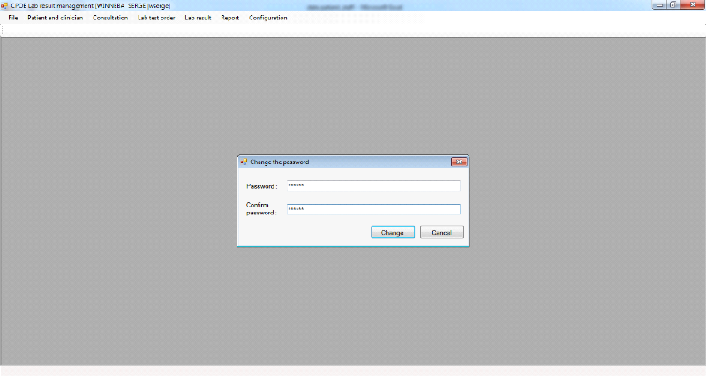Open the Report menu
Screen dimensions: 706x376
(x=229, y=18)
